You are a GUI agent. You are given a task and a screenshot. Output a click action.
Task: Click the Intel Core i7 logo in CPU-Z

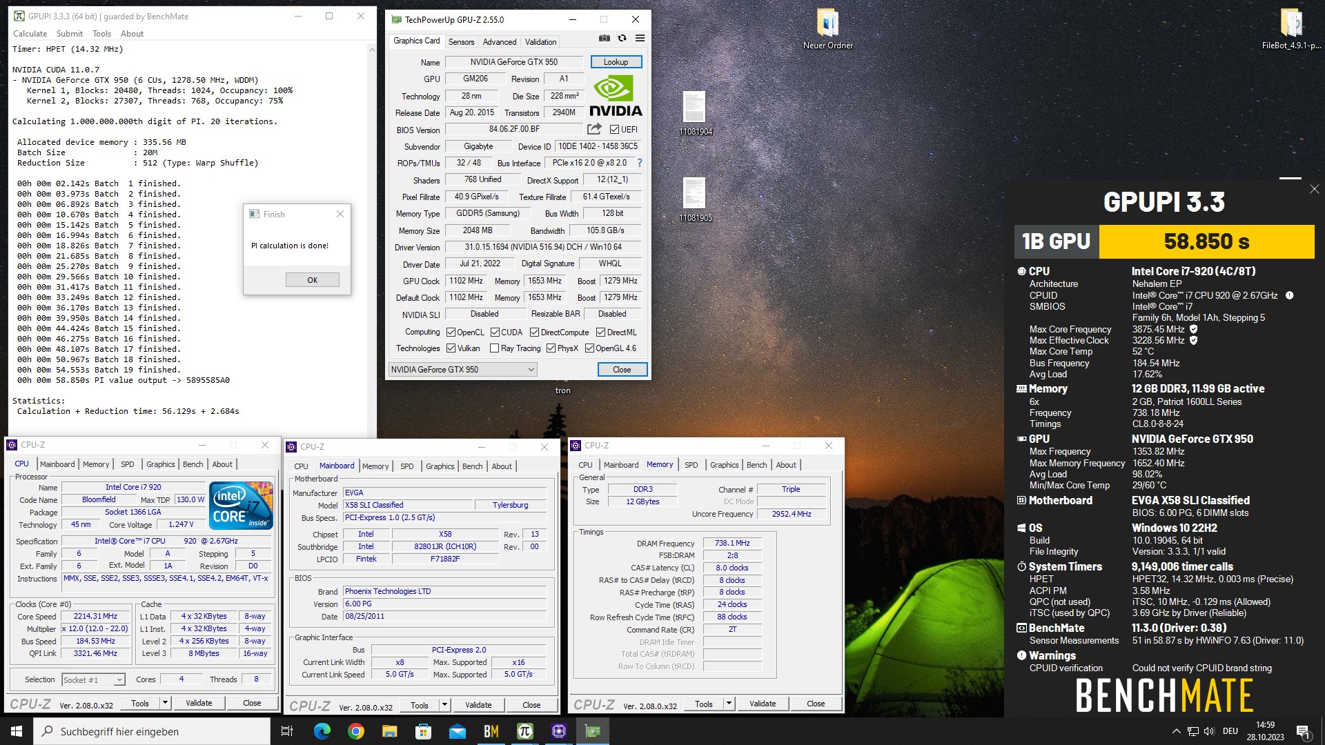pos(241,506)
